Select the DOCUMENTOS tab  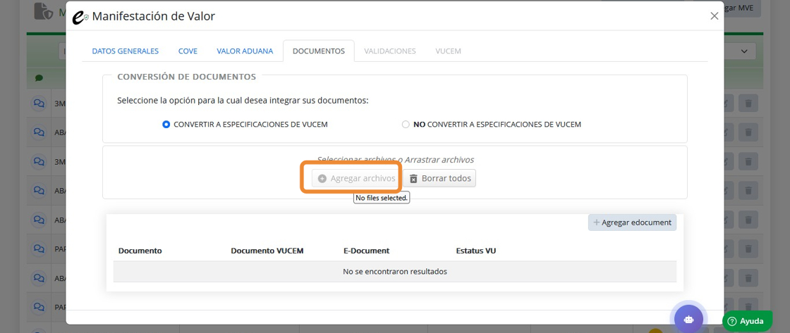318,51
